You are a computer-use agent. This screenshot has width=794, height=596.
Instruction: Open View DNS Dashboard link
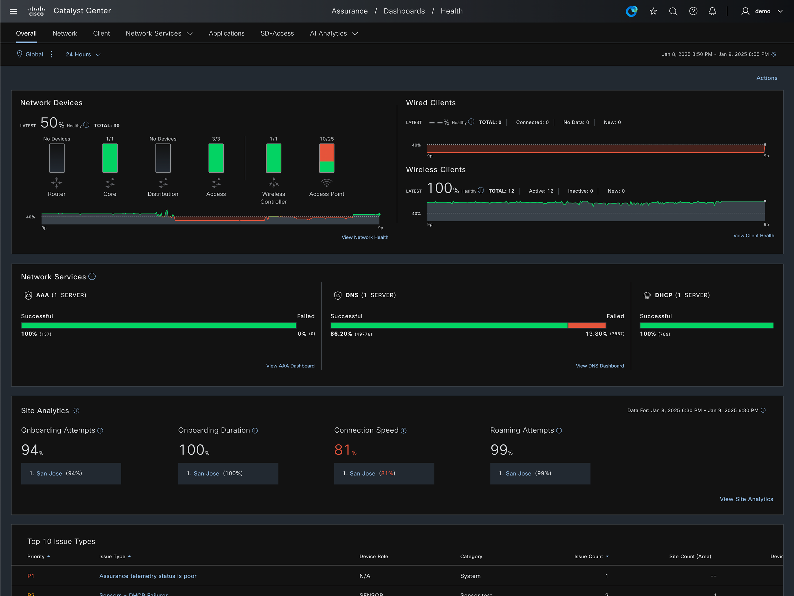(599, 366)
